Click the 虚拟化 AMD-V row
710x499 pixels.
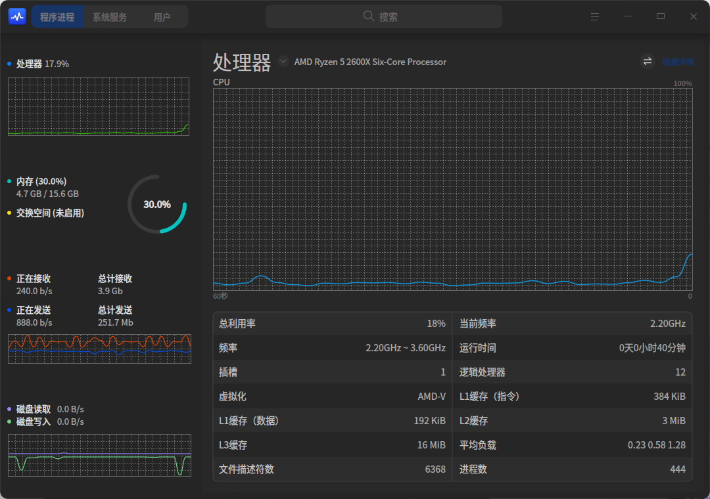333,397
